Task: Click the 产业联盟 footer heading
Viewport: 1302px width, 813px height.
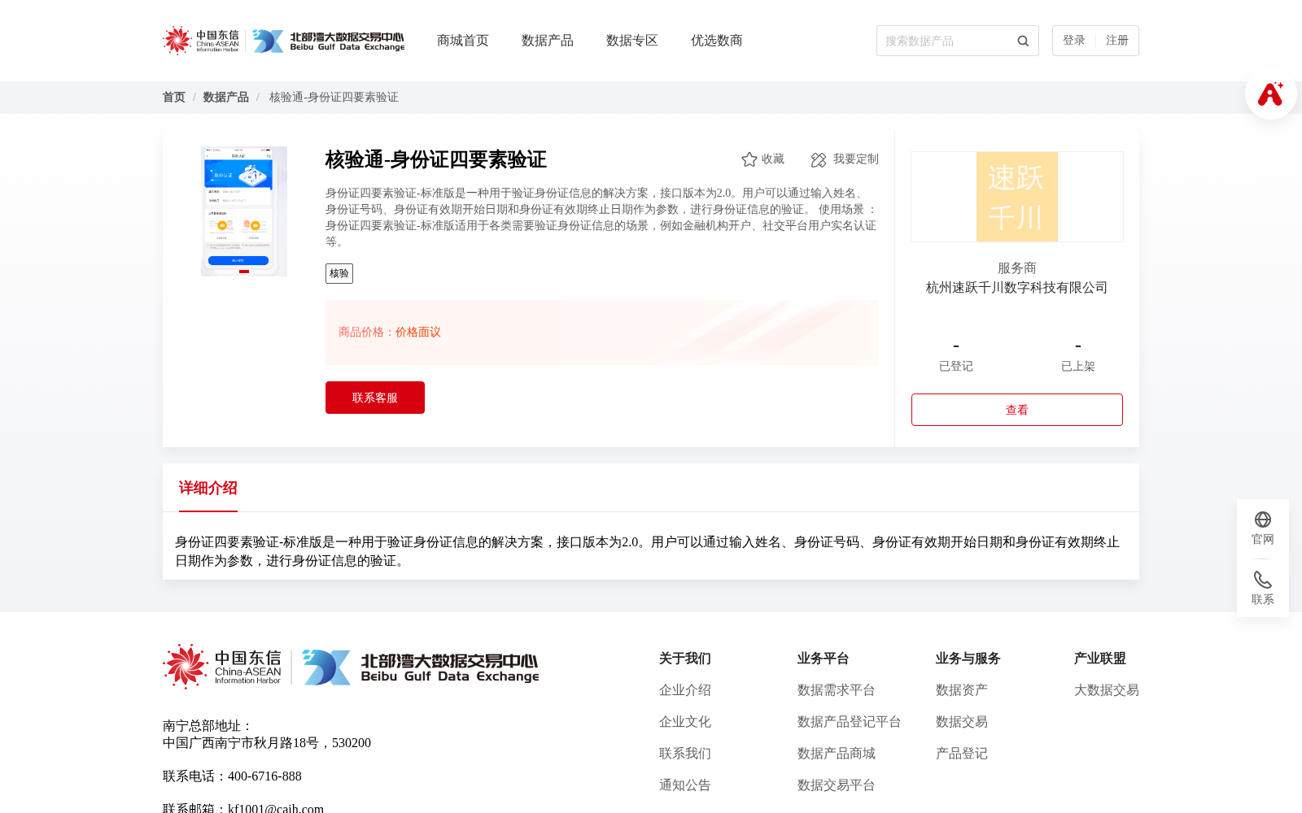Action: click(x=1100, y=659)
